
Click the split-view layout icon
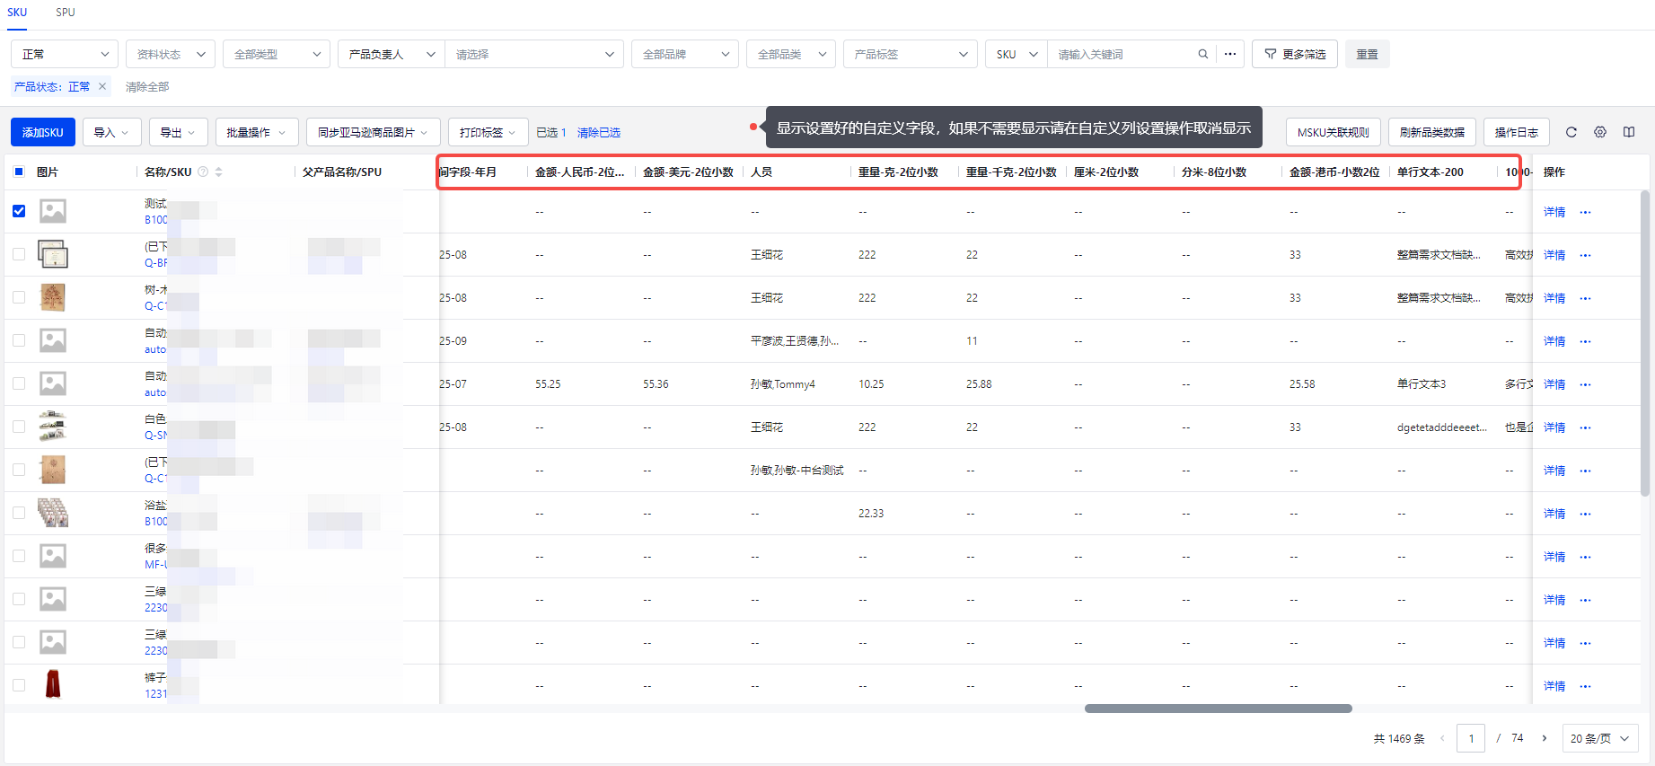coord(1629,132)
